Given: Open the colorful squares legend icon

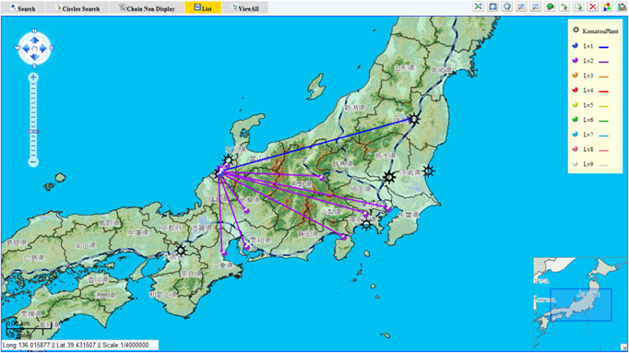Looking at the screenshot, I should tap(607, 6).
